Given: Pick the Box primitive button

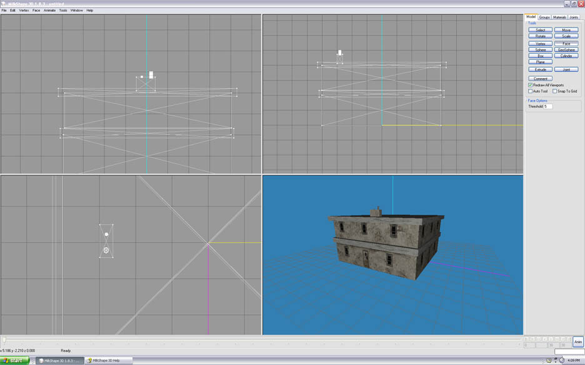Looking at the screenshot, I should 540,56.
